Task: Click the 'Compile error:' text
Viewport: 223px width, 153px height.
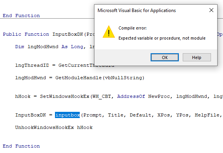Action: point(132,28)
